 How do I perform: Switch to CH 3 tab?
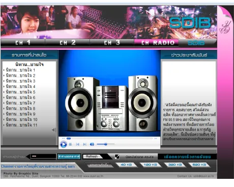[x=112, y=43]
